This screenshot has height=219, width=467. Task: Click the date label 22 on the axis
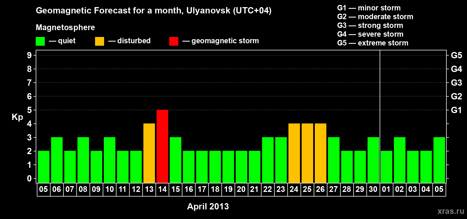point(268,189)
